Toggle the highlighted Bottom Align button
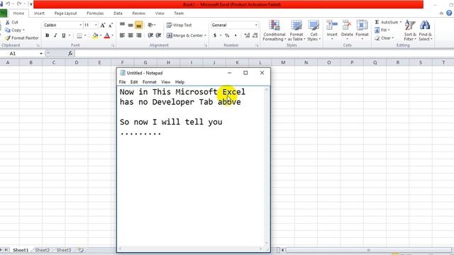The height and width of the screenshot is (255, 454). tap(139, 25)
